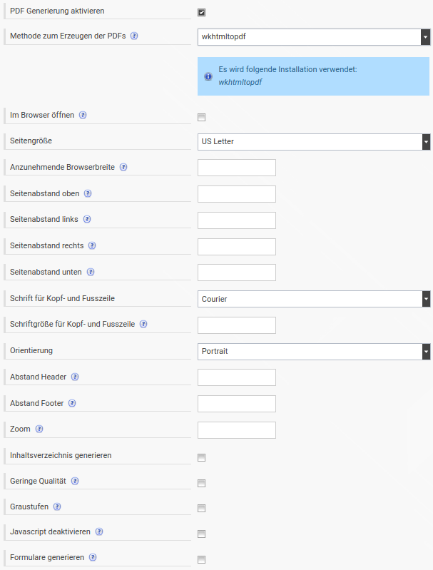Click the Inhaltsverzeichnis generieren label
Image resolution: width=433 pixels, height=570 pixels.
pyautogui.click(x=61, y=455)
